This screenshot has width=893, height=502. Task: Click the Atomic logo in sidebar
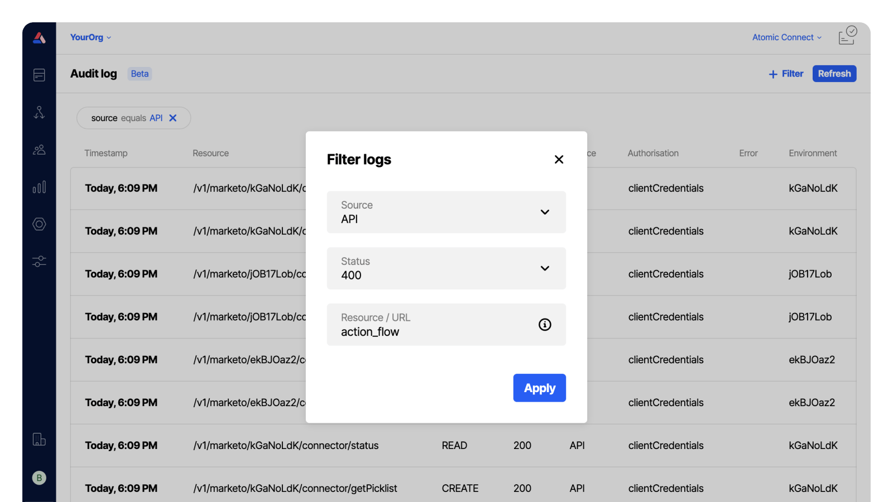click(x=39, y=38)
